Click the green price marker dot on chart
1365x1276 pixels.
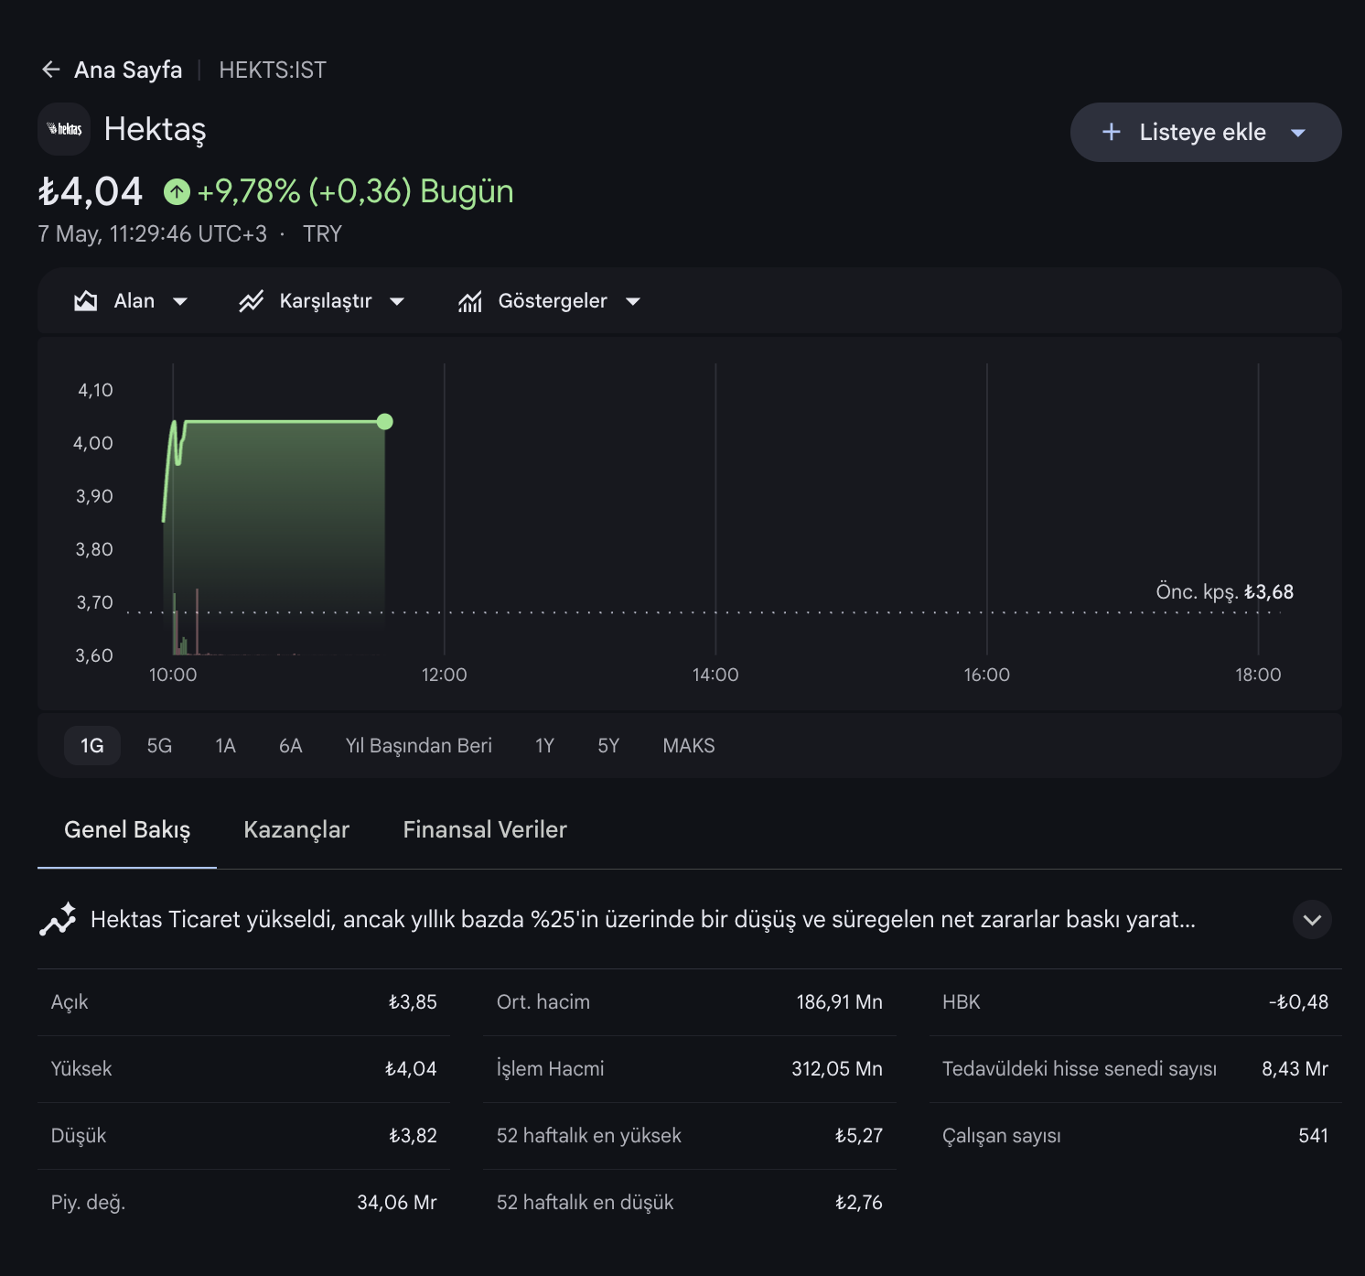(385, 422)
